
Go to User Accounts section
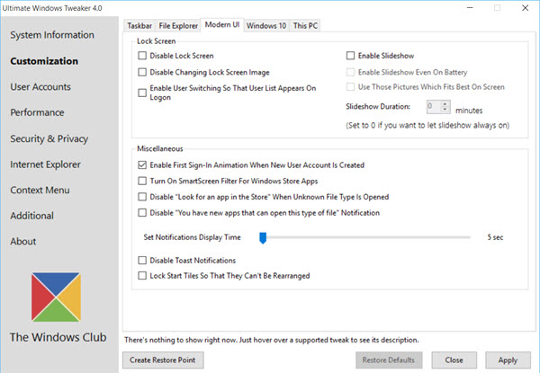point(40,86)
